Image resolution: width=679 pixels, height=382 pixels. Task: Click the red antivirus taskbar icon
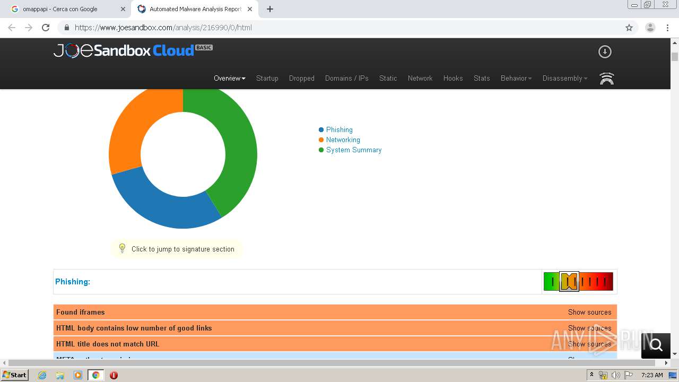point(114,375)
